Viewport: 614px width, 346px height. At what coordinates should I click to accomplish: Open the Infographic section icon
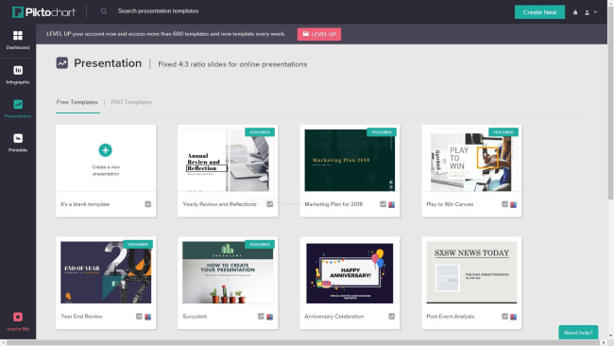18,70
